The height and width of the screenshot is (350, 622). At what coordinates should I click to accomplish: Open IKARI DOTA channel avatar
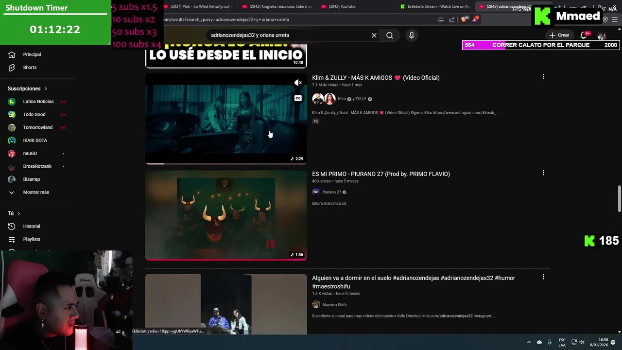point(12,140)
